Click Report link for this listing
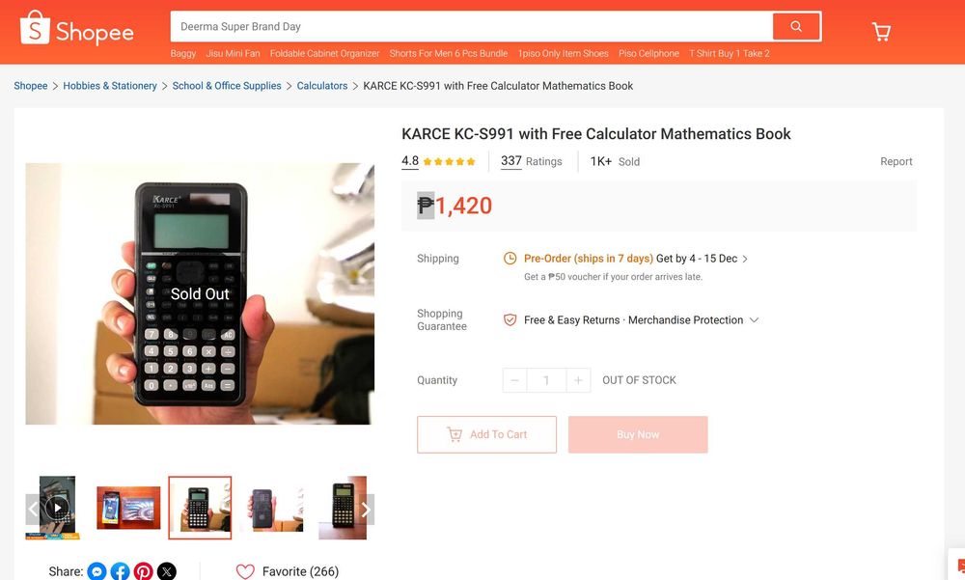This screenshot has width=965, height=580. click(x=896, y=161)
